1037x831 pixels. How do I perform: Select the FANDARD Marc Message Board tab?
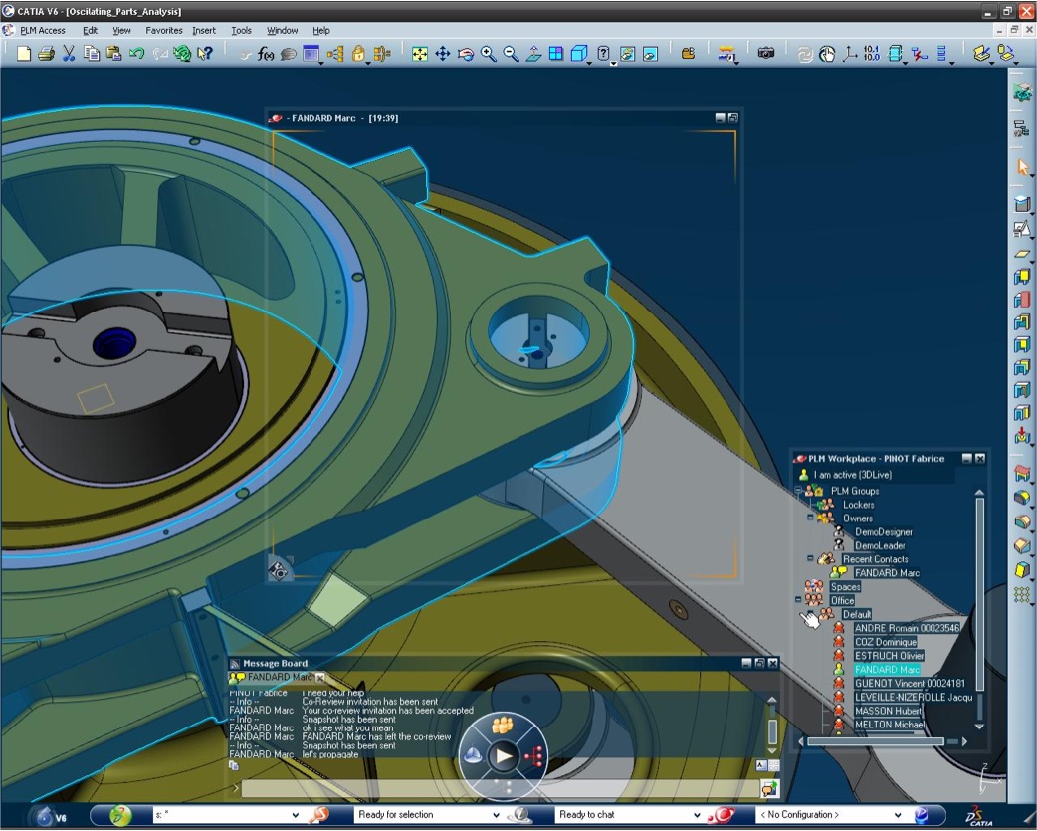point(279,678)
